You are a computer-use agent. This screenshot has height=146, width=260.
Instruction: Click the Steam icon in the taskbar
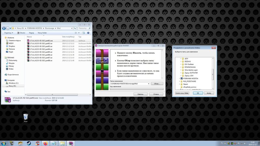point(29,143)
